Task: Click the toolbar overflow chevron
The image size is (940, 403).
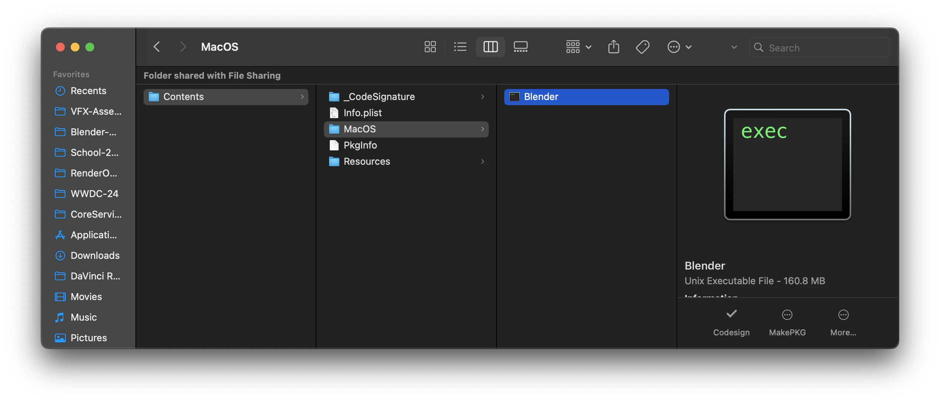Action: (734, 47)
